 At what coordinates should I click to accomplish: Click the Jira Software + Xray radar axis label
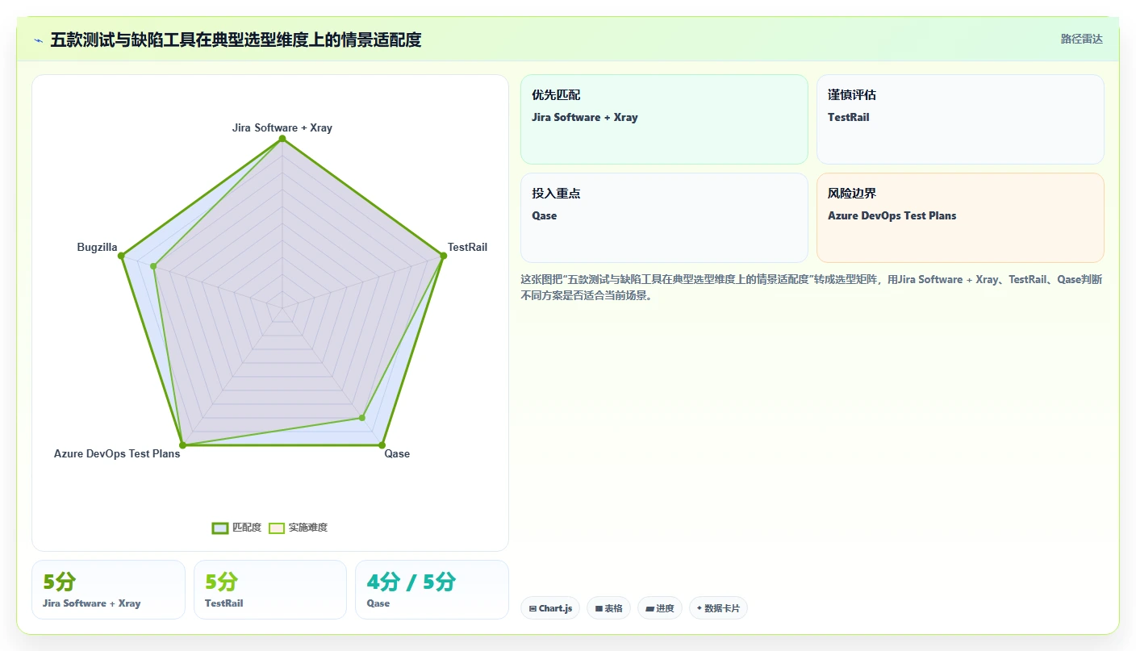click(x=282, y=127)
